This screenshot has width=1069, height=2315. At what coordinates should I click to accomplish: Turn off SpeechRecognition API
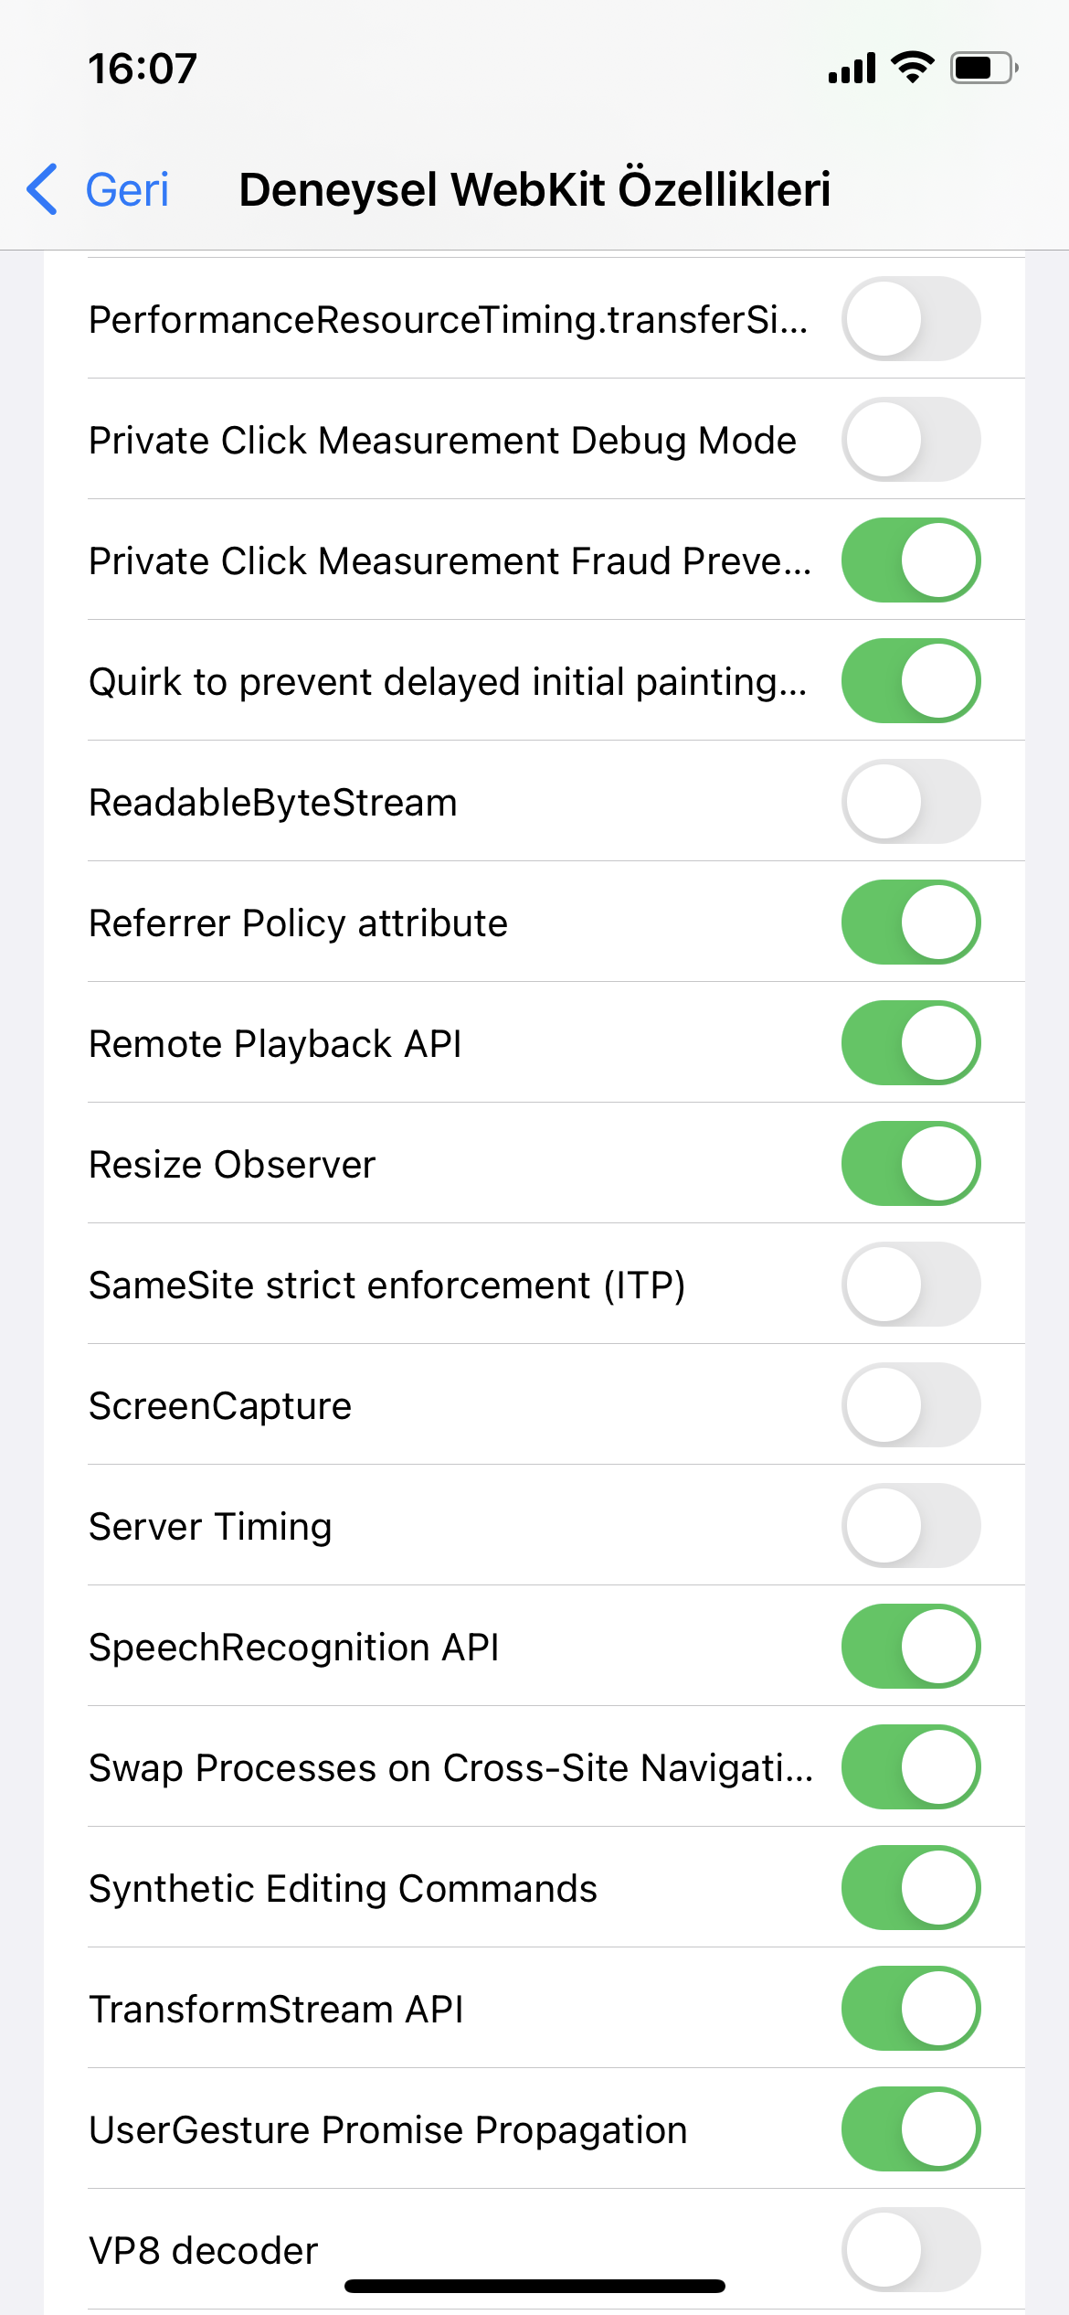coord(911,1647)
